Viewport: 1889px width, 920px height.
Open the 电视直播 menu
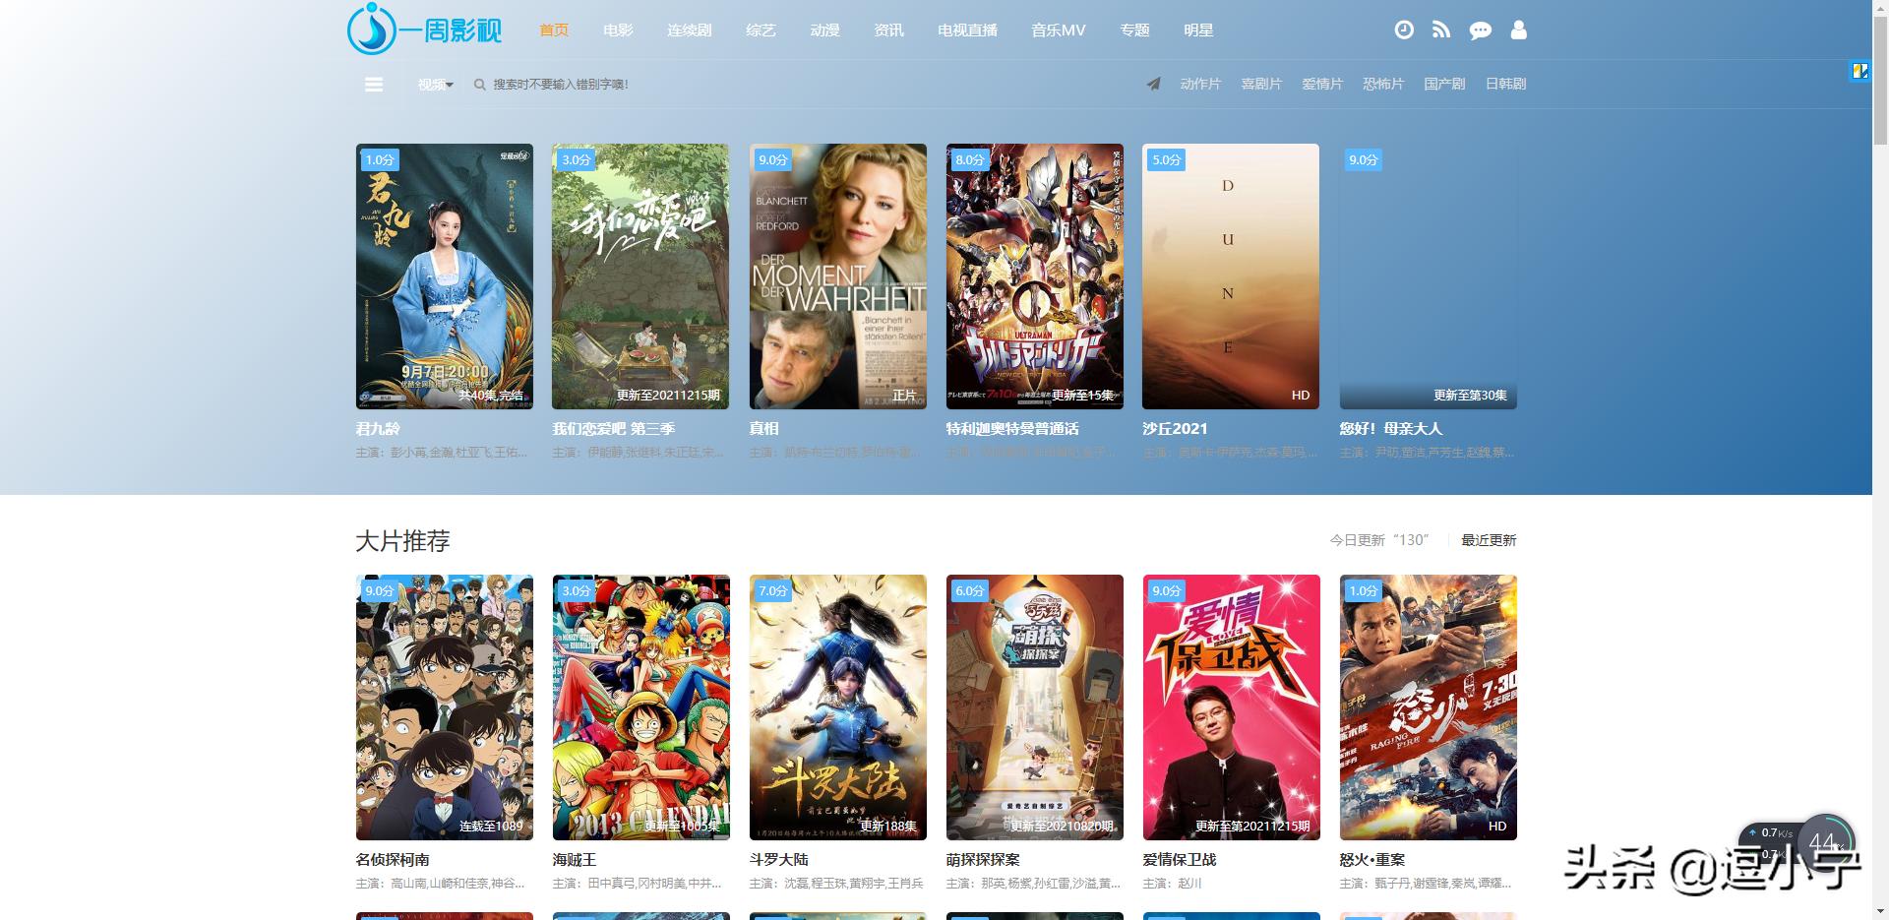(x=967, y=31)
